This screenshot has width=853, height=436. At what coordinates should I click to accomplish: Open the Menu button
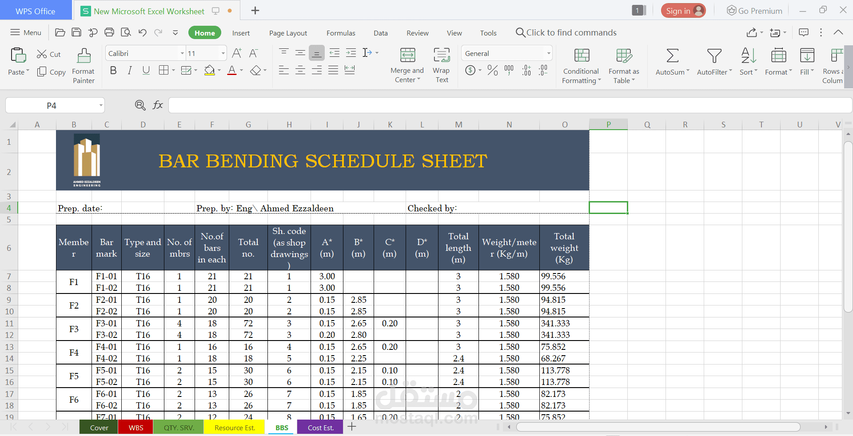pos(26,32)
